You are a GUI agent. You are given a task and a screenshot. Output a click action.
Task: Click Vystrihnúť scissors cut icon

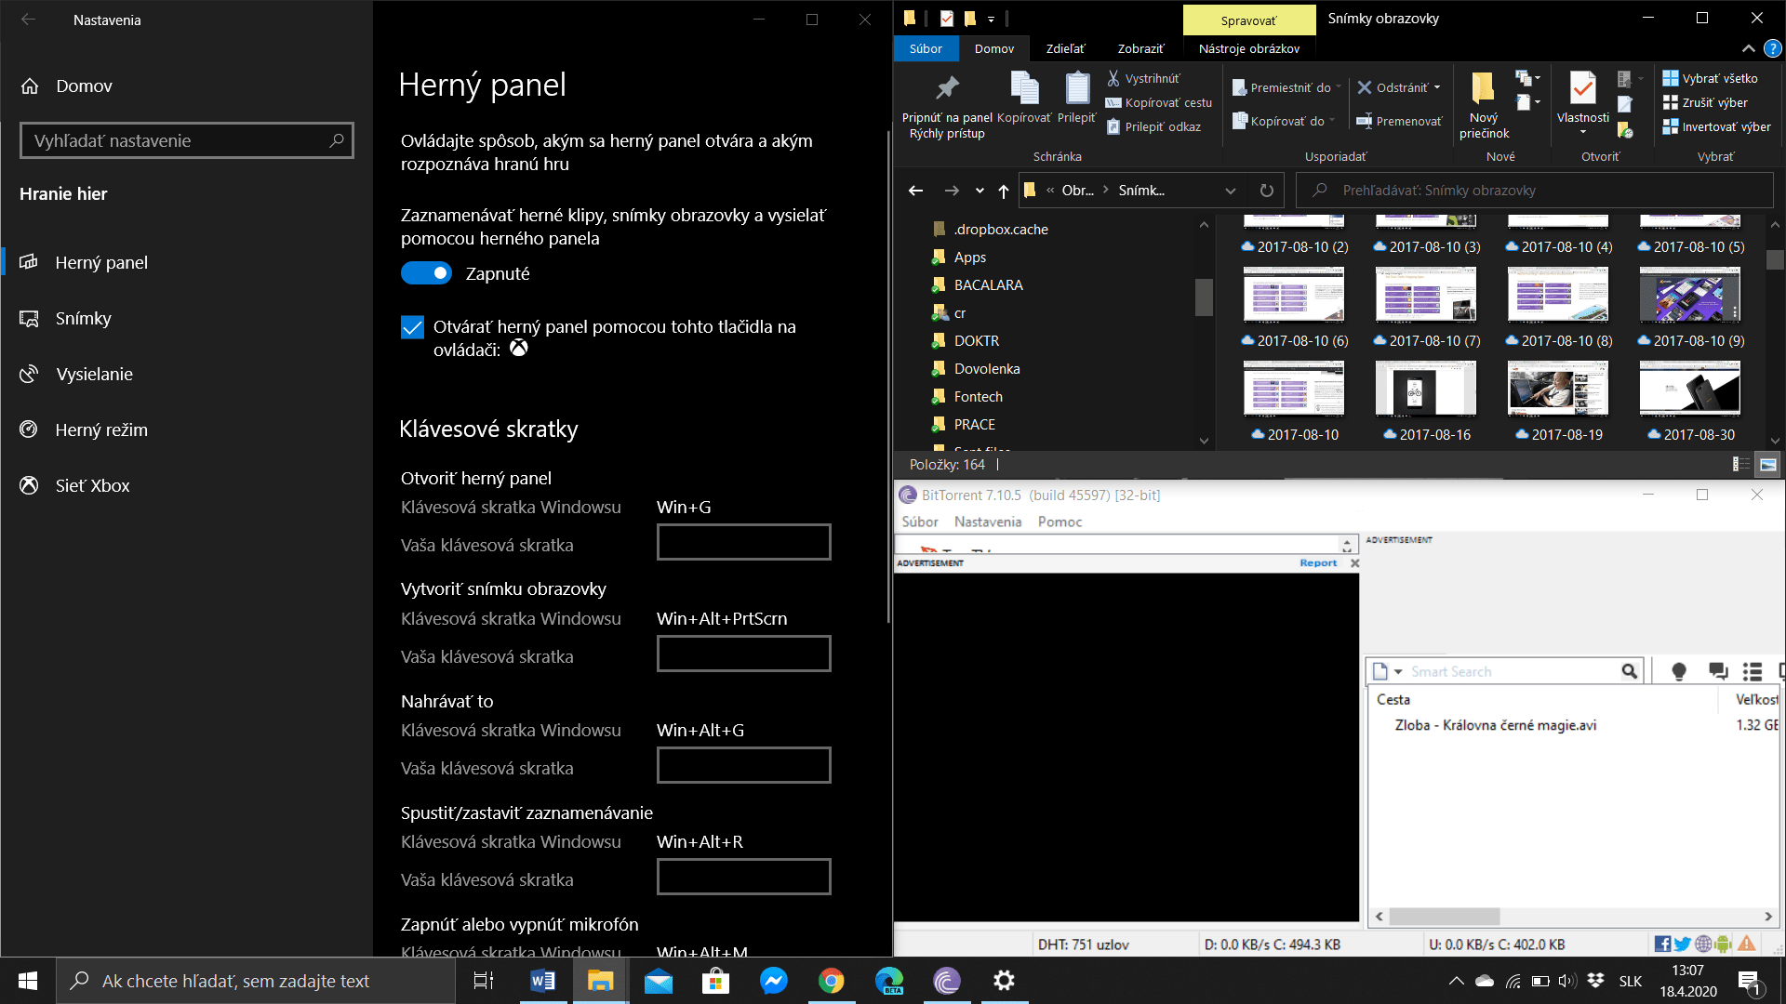tap(1113, 78)
